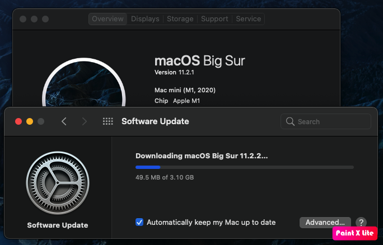Click the Software Update window title
The height and width of the screenshot is (245, 383).
pos(155,121)
